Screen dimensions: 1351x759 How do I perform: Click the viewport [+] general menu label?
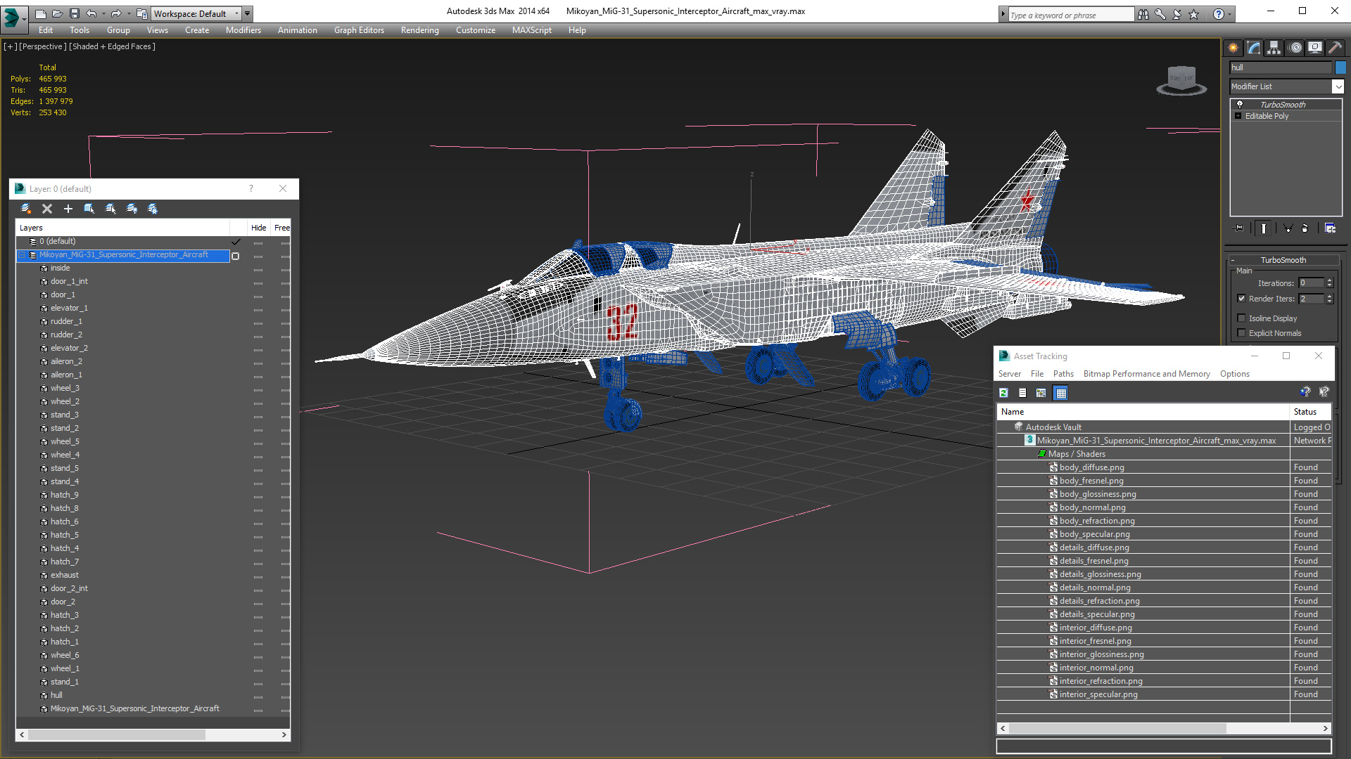[10, 46]
